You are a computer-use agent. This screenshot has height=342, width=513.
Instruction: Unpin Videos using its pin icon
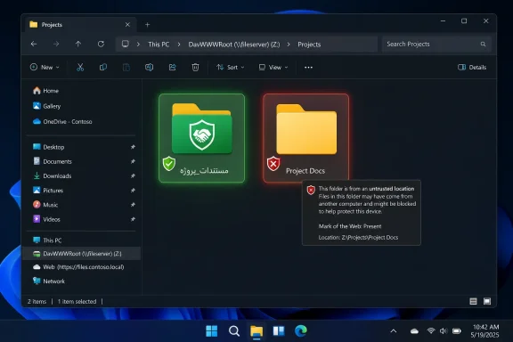(x=133, y=219)
